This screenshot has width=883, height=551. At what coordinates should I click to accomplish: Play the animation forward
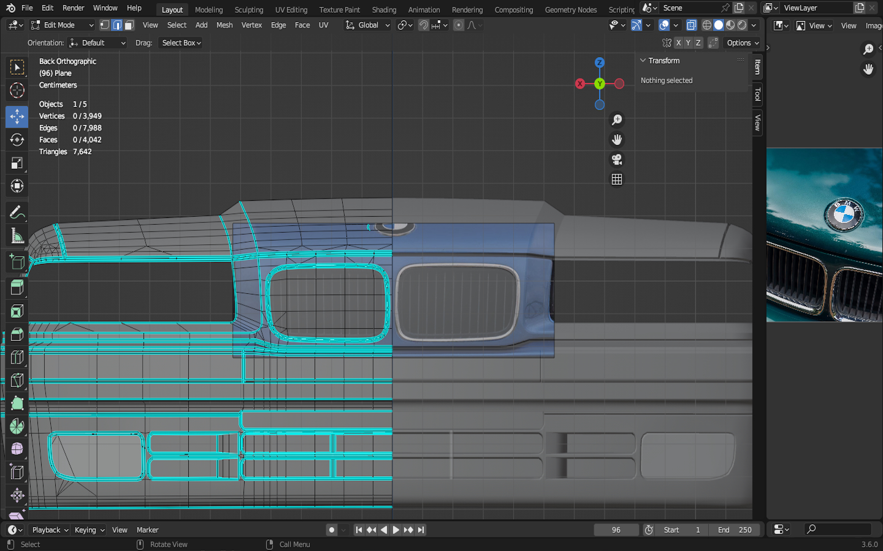(x=396, y=530)
